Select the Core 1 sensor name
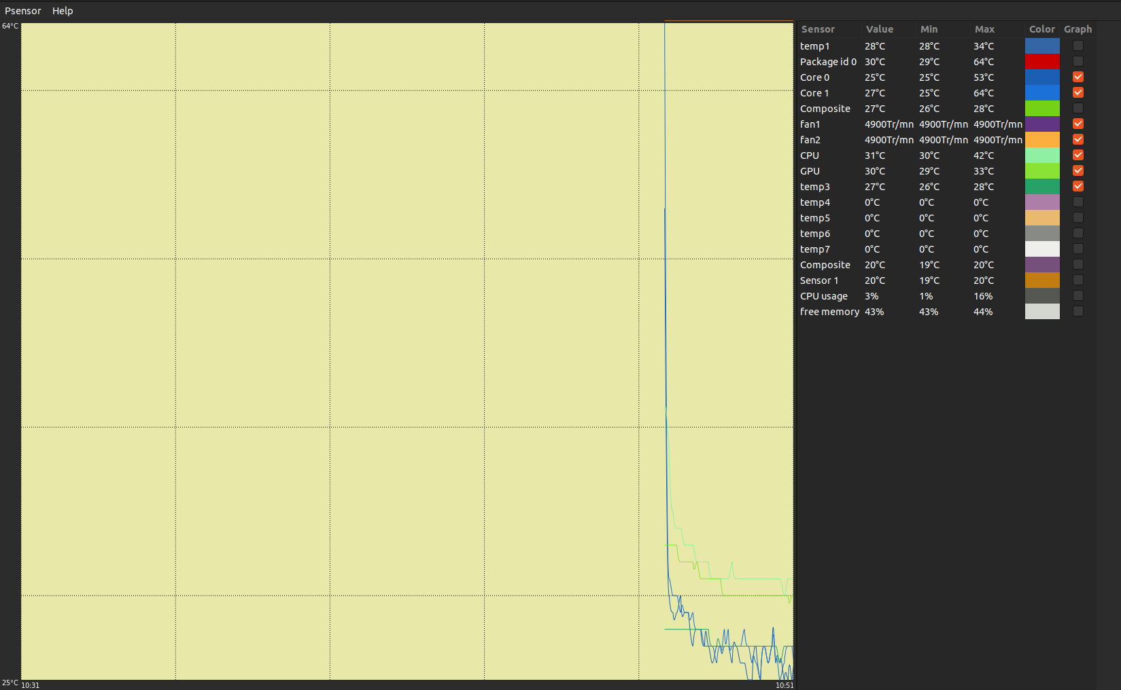 [814, 93]
